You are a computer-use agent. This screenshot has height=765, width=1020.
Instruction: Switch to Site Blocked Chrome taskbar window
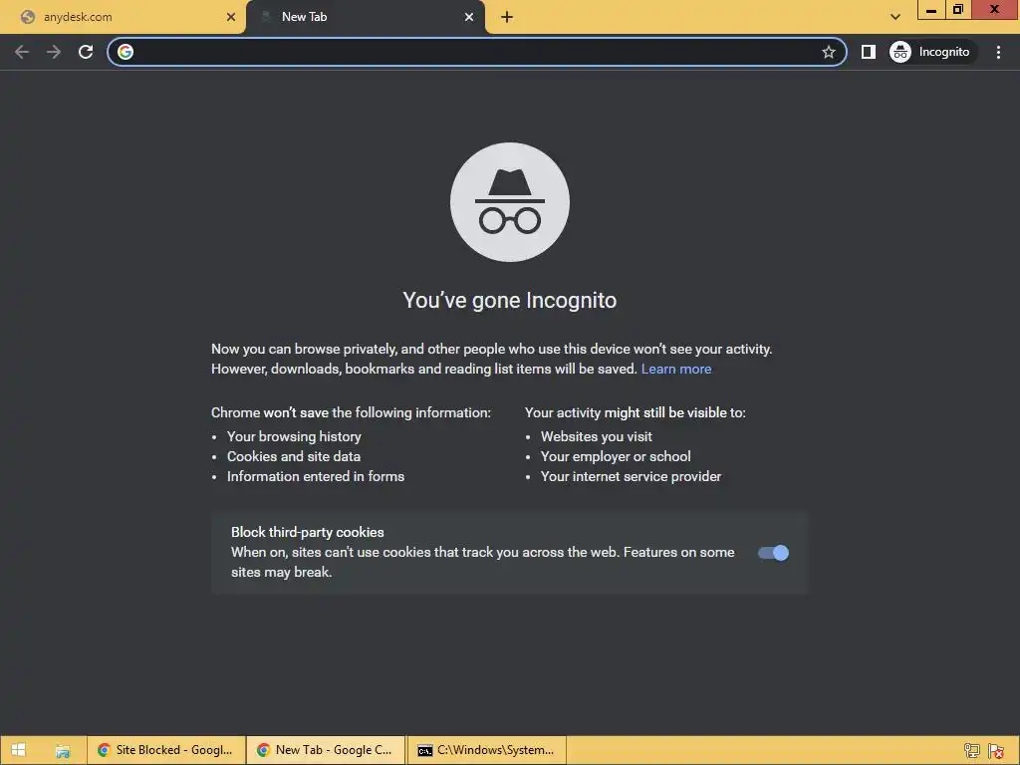pos(166,750)
